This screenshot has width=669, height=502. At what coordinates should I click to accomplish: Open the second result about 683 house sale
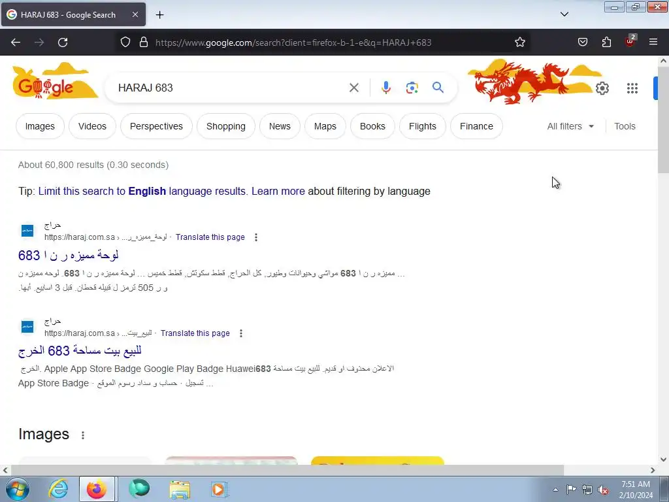tap(80, 351)
